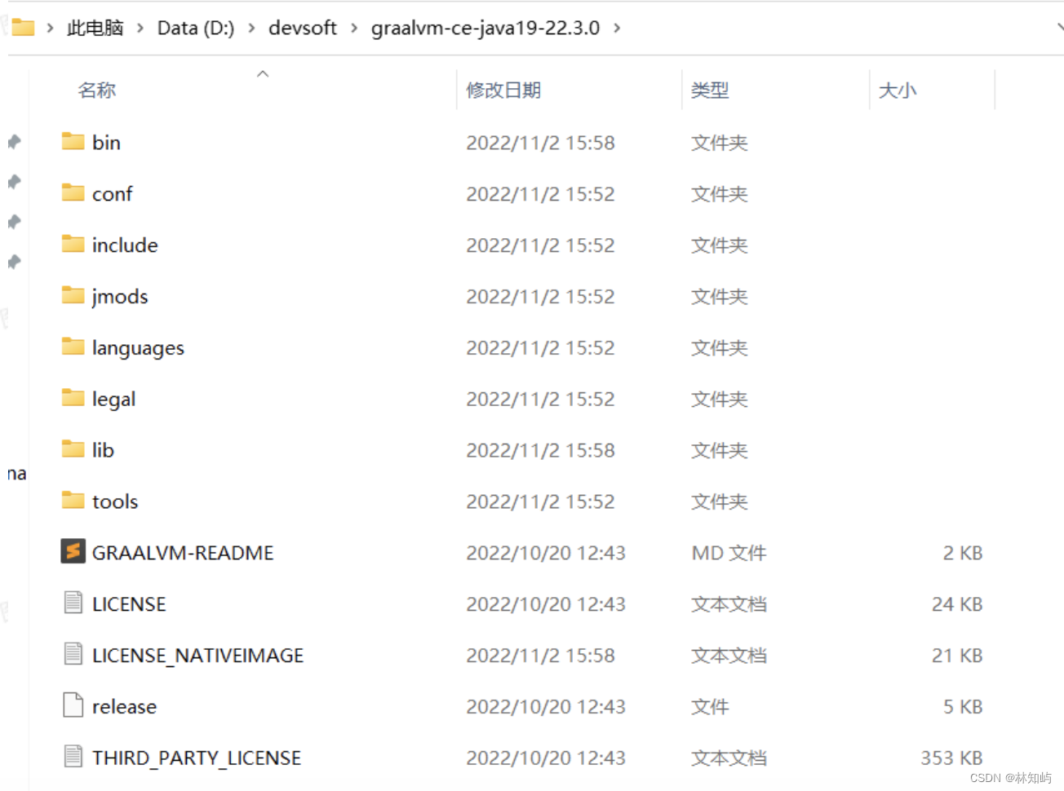Select the tools folder icon
The width and height of the screenshot is (1064, 791).
pos(73,502)
